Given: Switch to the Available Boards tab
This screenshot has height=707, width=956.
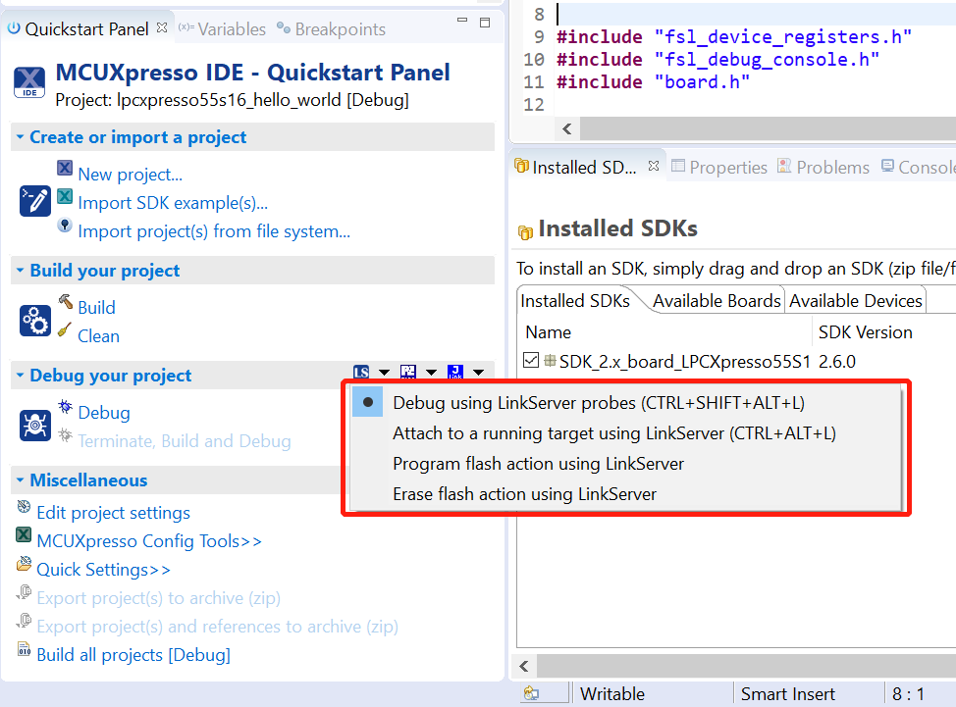Looking at the screenshot, I should coord(717,301).
